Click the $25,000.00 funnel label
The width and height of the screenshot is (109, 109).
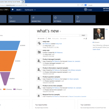(23, 46)
